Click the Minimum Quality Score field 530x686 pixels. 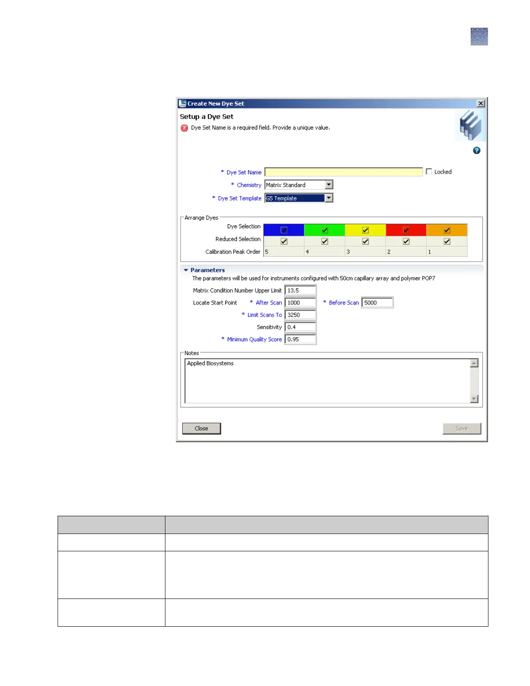click(x=301, y=339)
